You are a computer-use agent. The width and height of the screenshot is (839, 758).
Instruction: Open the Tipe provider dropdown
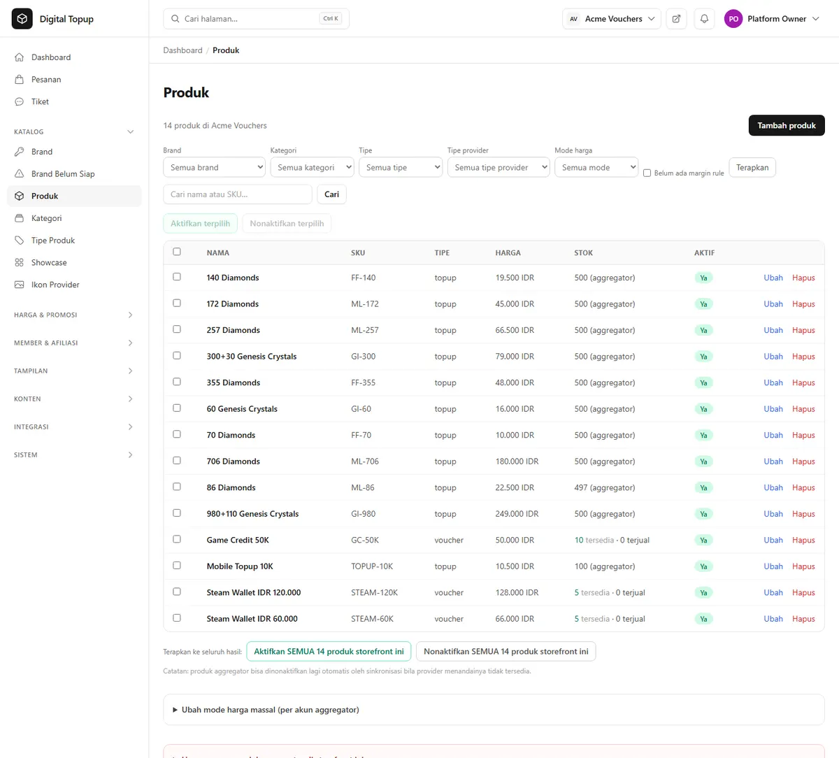499,167
